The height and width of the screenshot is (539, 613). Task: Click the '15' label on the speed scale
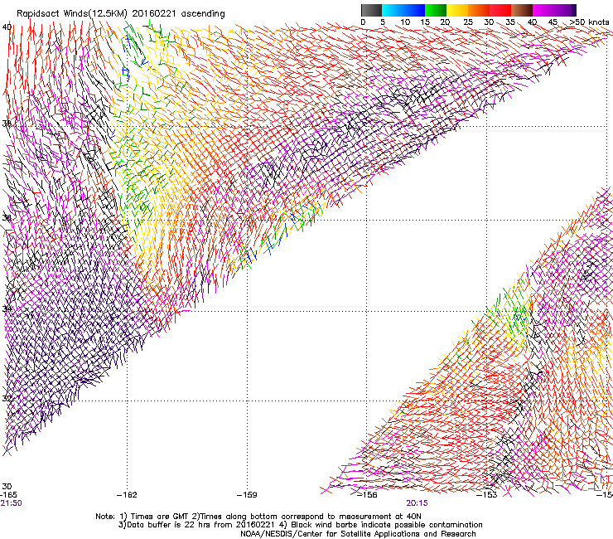pyautogui.click(x=425, y=22)
